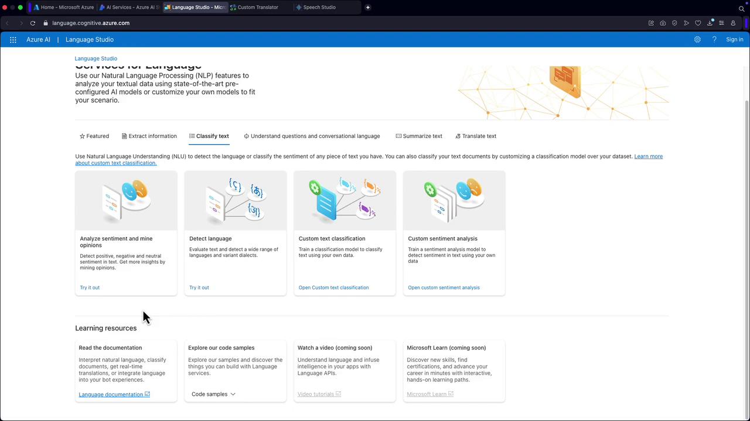Switch to the Summarize text tab
This screenshot has width=750, height=421.
(x=419, y=136)
